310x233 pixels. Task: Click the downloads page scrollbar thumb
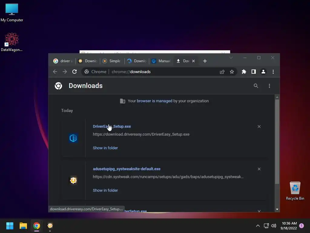[277, 142]
